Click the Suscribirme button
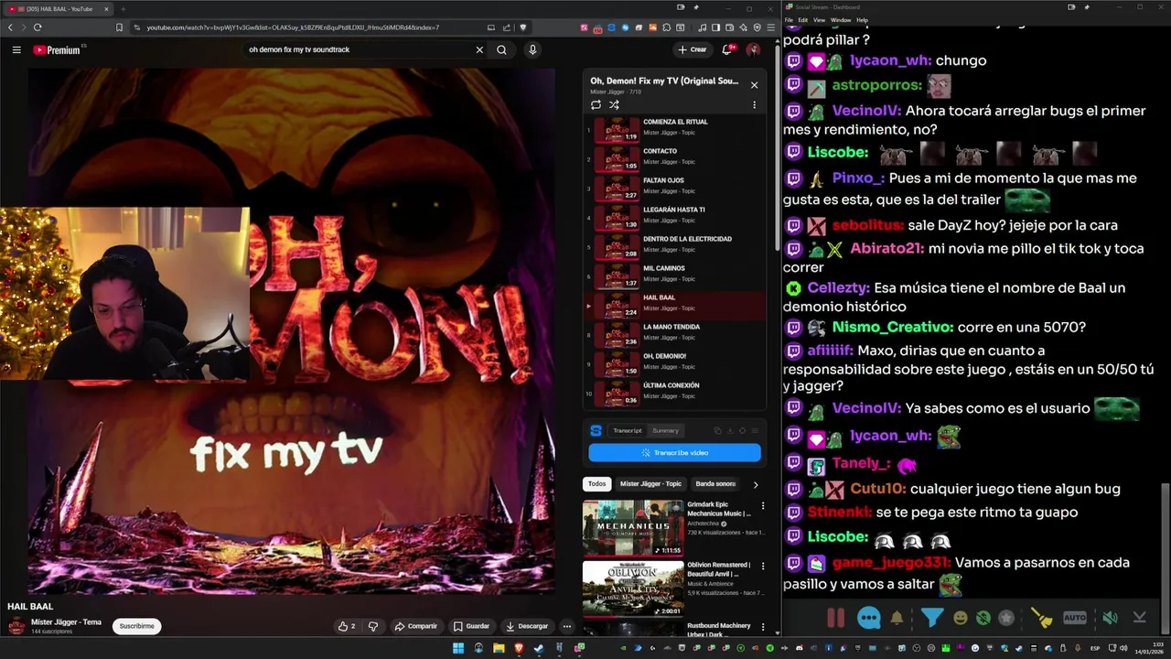The image size is (1171, 659). click(x=136, y=626)
